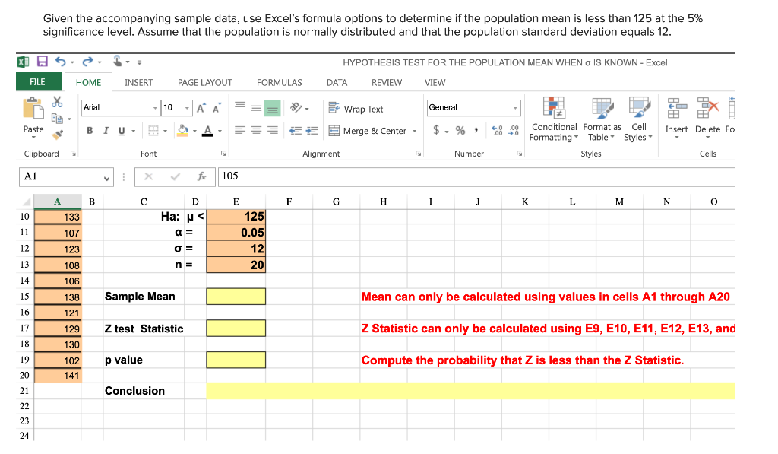
Task: Toggle Bold formatting
Action: coord(90,131)
